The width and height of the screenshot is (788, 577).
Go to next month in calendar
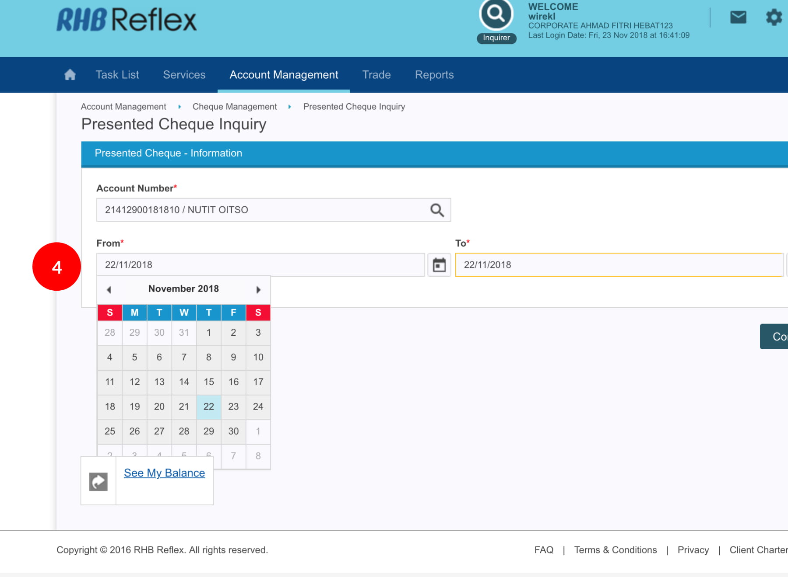pyautogui.click(x=258, y=289)
